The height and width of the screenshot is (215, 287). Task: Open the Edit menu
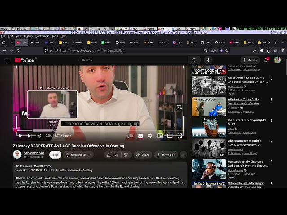click(x=10, y=36)
